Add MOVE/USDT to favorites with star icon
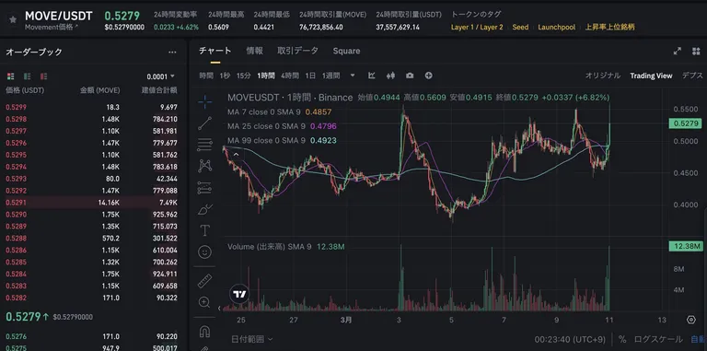The width and height of the screenshot is (707, 351). (13, 20)
